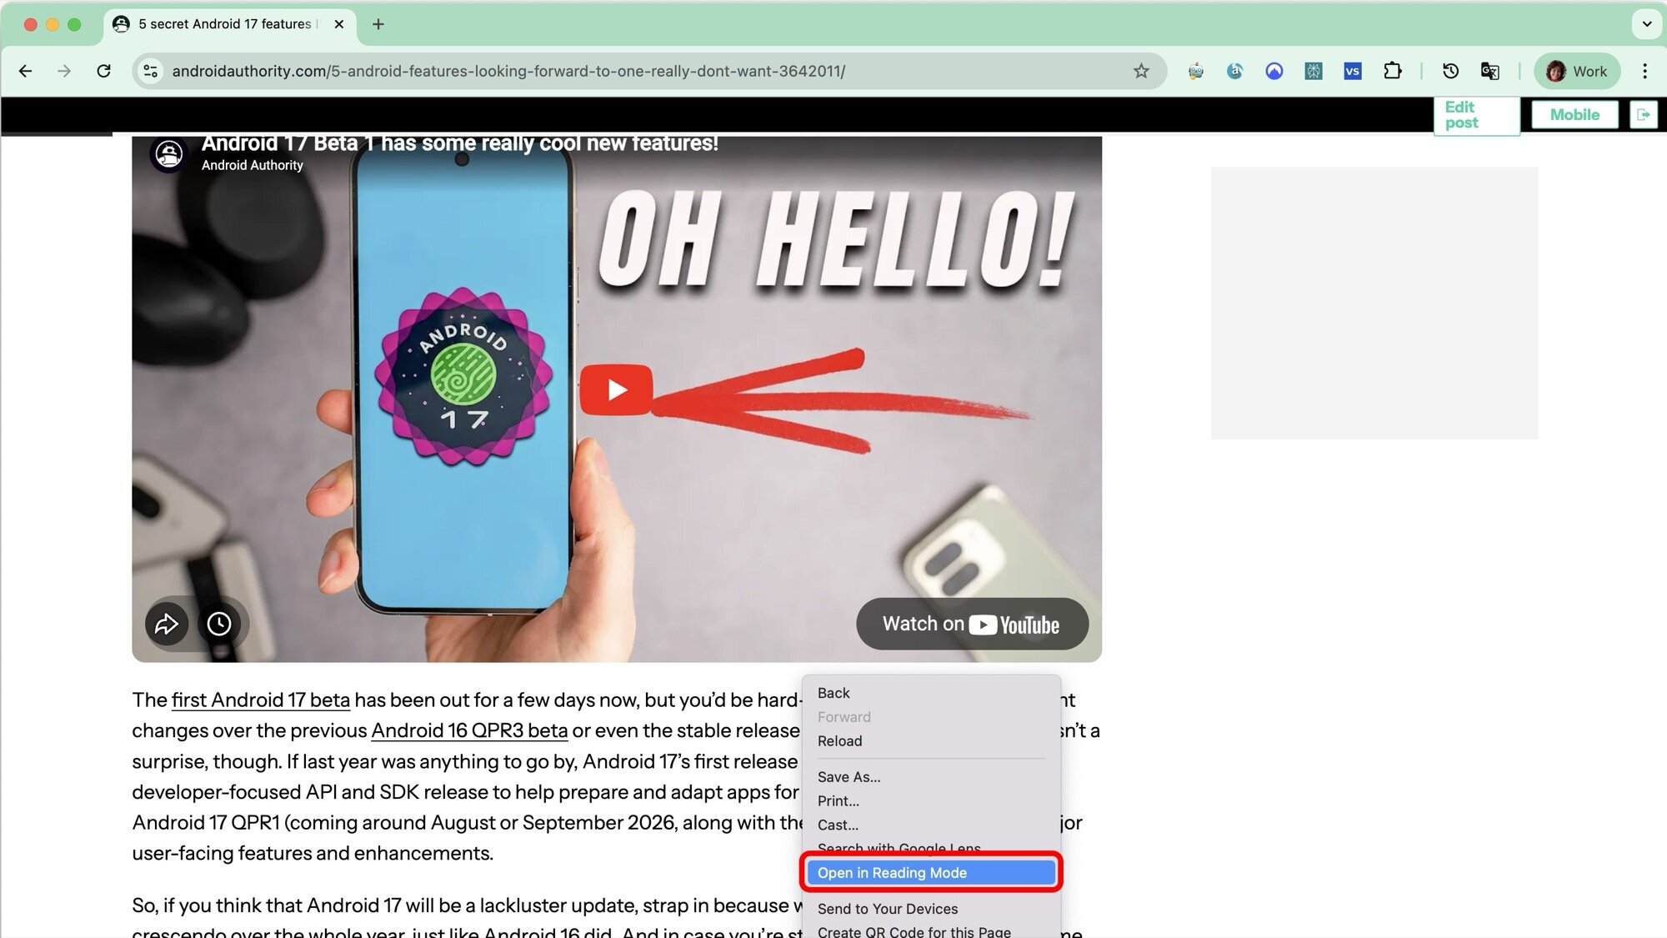Click the Watch on YouTube button
The width and height of the screenshot is (1667, 938).
(971, 624)
